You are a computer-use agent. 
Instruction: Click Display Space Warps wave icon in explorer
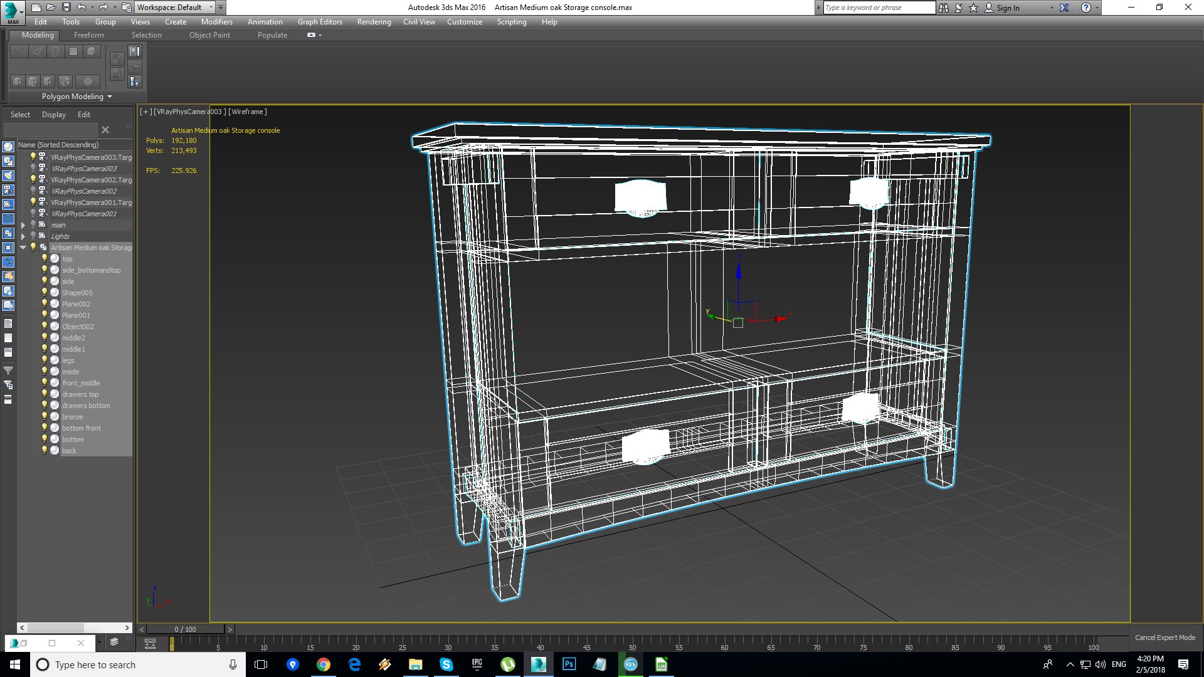click(x=8, y=219)
